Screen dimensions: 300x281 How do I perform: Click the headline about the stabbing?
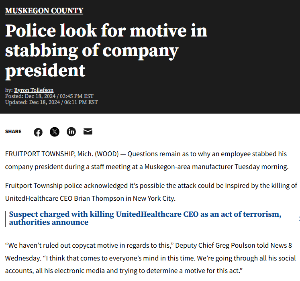click(x=106, y=51)
